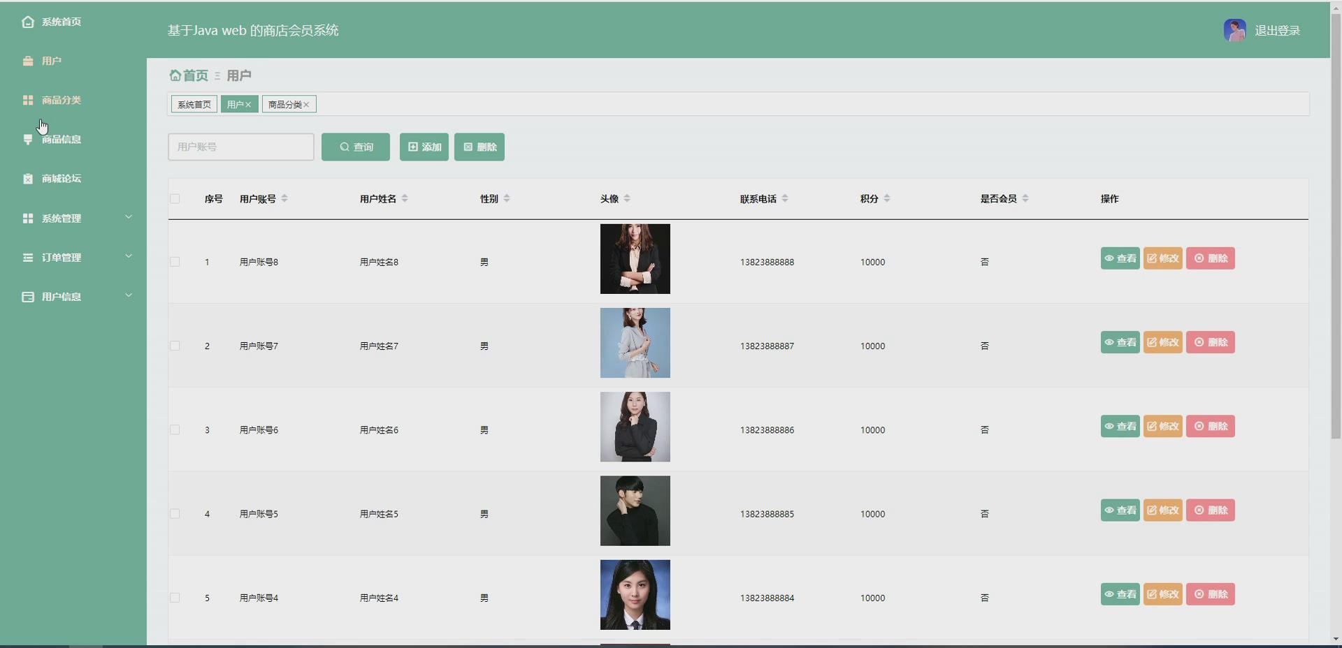Close the 商品分类 tab with its X
The image size is (1342, 648).
point(306,105)
